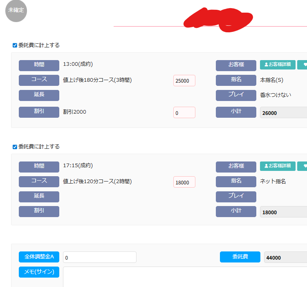
Task: Click the 委託費 total field showing 44000
Action: [x=285, y=258]
